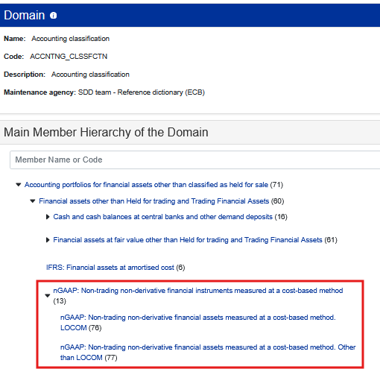
Task: Focus the Member Name or Code search field
Action: click(195, 160)
